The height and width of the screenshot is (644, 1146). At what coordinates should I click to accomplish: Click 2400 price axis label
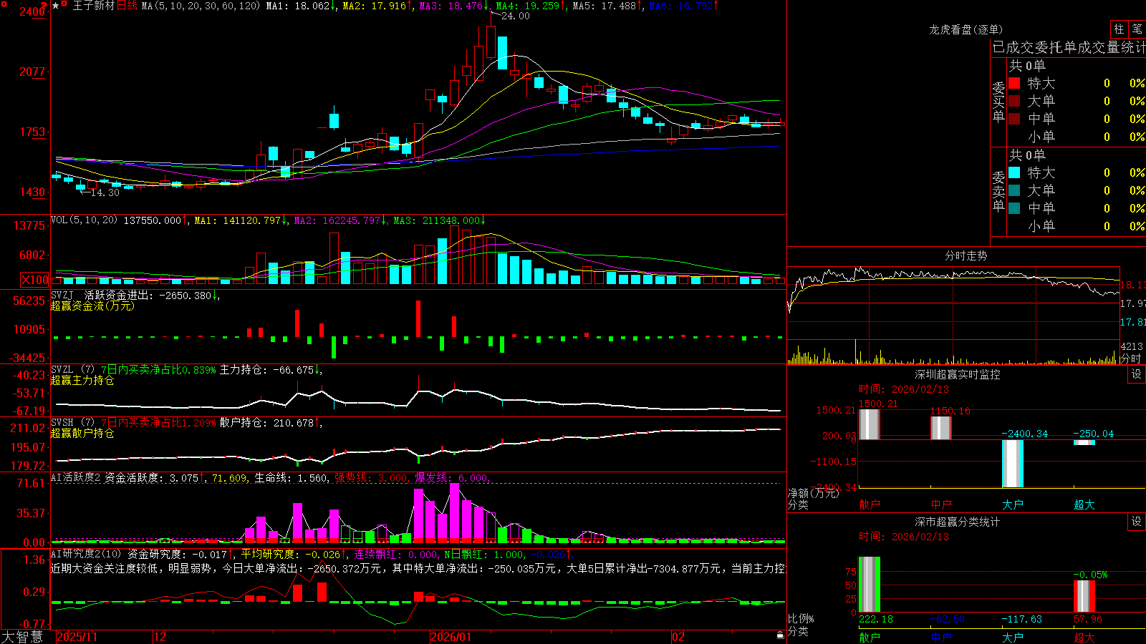point(32,11)
